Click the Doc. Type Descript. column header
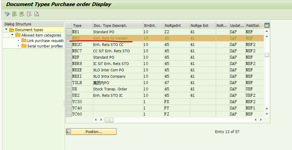The image size is (292, 150). click(x=118, y=26)
